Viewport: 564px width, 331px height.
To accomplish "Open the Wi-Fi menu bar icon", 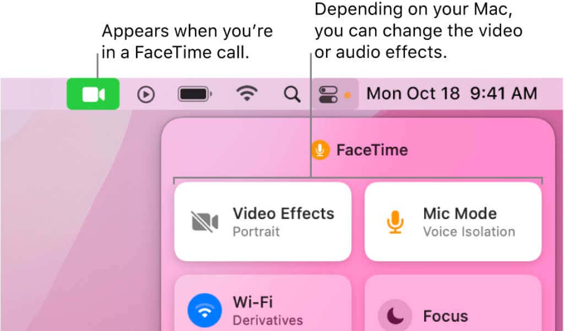I will pos(247,94).
